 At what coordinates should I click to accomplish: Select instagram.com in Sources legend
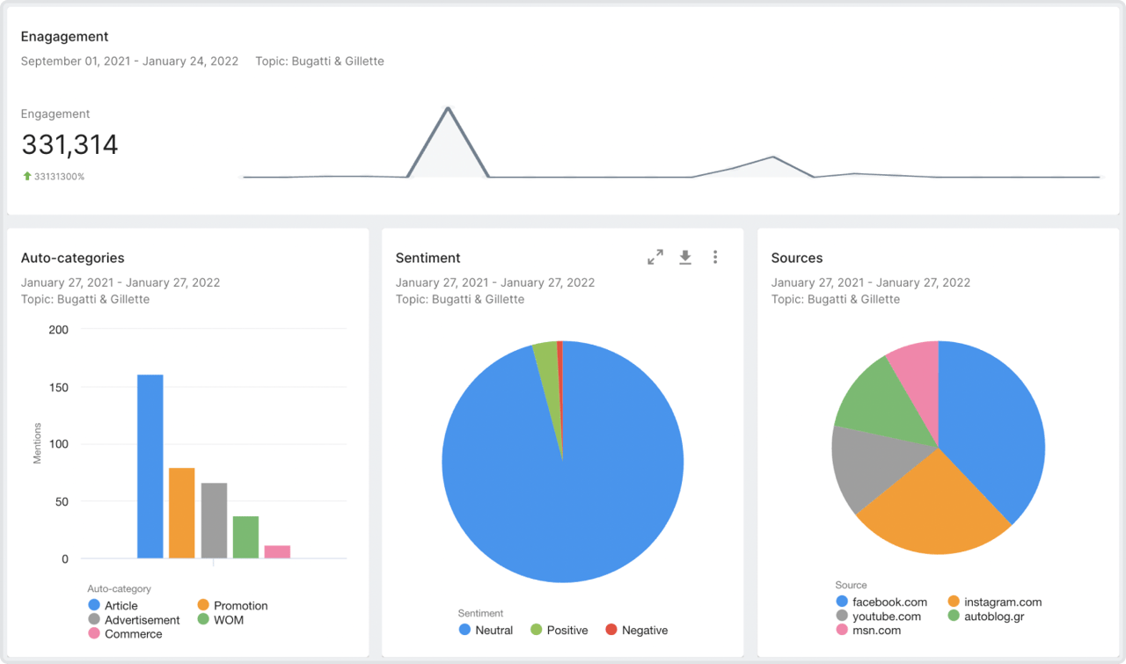[x=1002, y=602]
